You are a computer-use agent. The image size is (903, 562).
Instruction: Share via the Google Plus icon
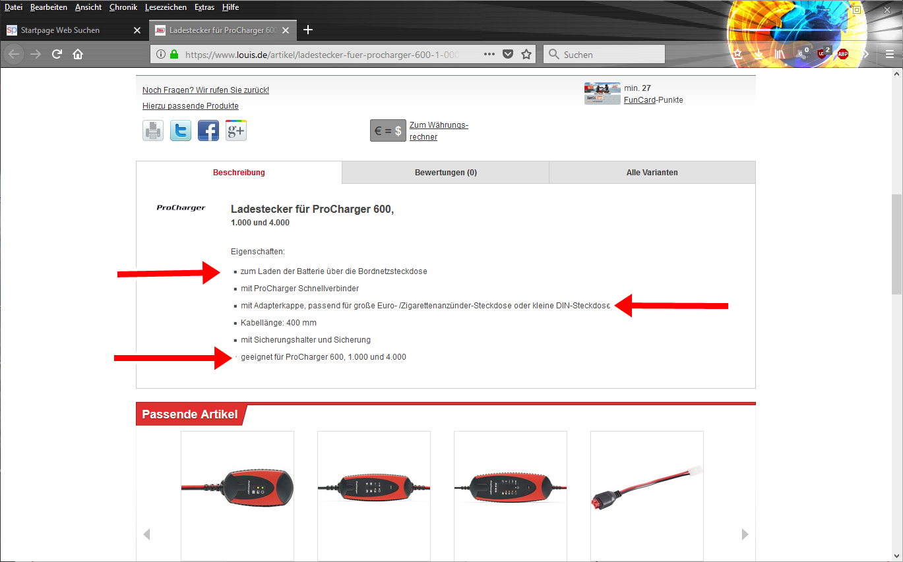(x=236, y=130)
